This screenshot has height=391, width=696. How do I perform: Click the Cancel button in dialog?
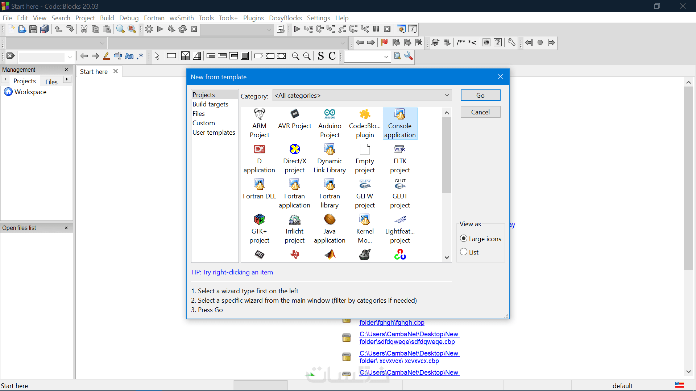click(480, 112)
